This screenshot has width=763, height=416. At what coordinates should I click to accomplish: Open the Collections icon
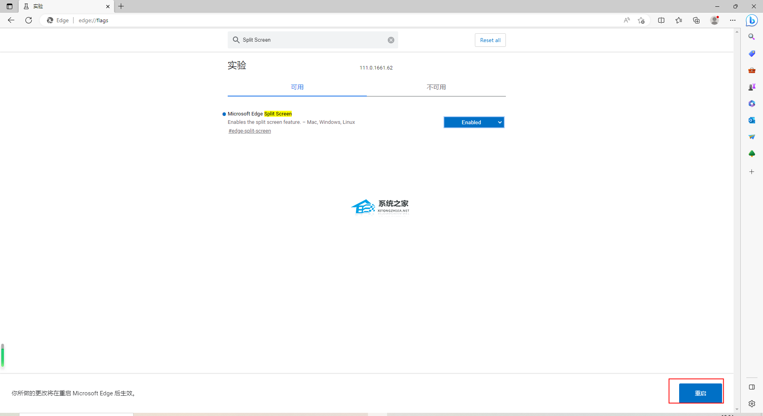pos(696,20)
